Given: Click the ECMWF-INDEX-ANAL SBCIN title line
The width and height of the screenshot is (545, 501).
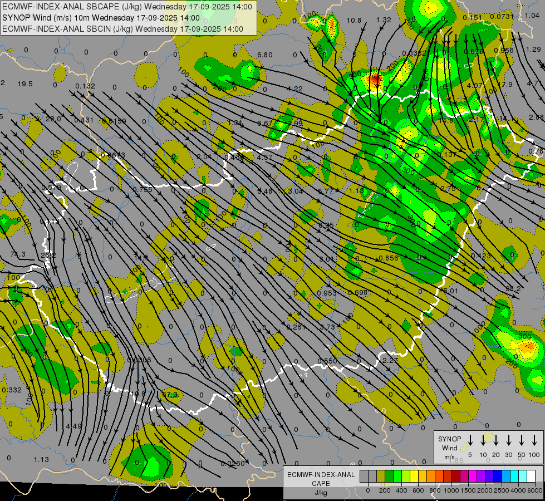Looking at the screenshot, I should pos(122,28).
